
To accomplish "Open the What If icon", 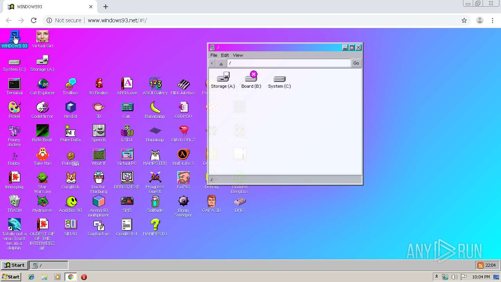I will pos(99,157).
